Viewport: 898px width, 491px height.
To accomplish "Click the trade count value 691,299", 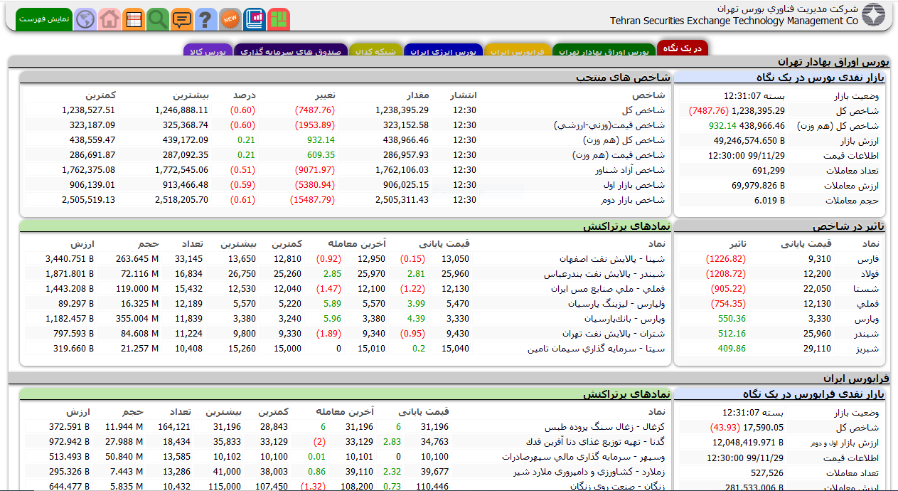I will coord(768,171).
